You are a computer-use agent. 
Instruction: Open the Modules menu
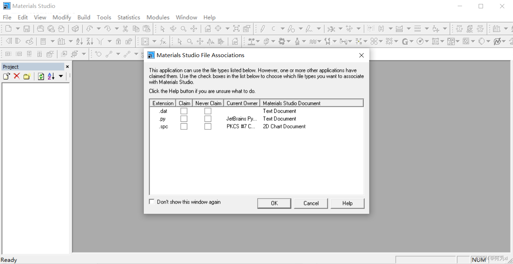click(x=158, y=17)
